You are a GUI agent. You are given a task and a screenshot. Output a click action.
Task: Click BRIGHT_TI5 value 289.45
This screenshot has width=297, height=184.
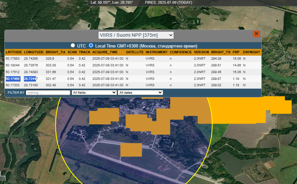point(216,72)
